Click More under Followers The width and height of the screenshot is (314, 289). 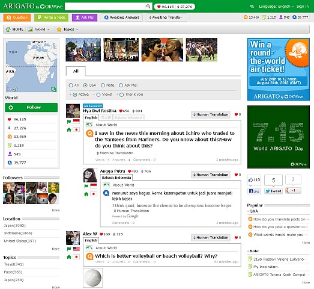tap(56, 210)
